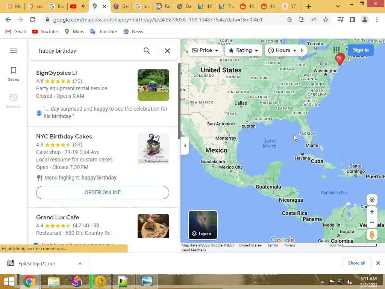Open the Translate bookmark

coord(103,32)
